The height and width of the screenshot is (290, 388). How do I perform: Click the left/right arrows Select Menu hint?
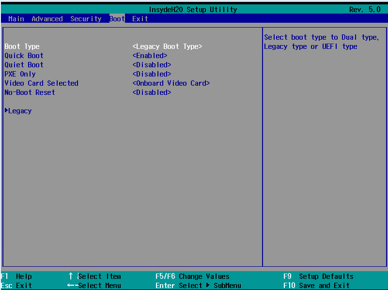94,286
